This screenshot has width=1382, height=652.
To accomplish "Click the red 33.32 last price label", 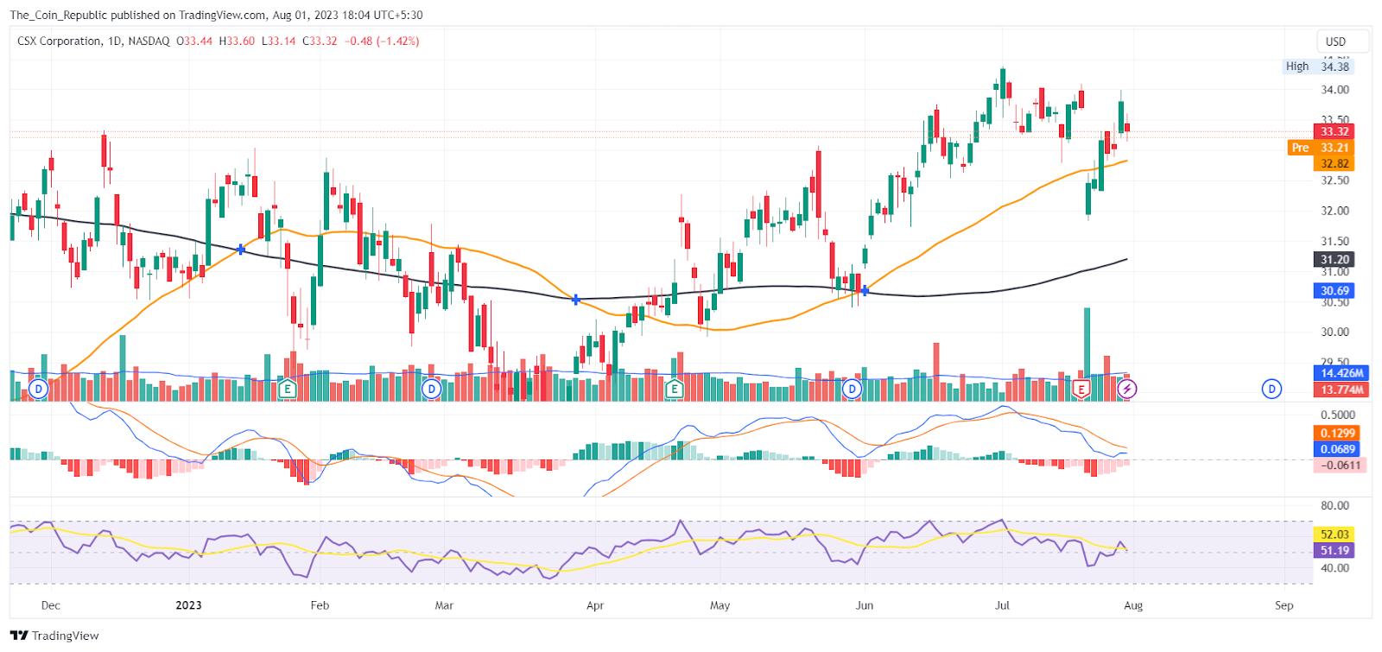I will pos(1334,131).
